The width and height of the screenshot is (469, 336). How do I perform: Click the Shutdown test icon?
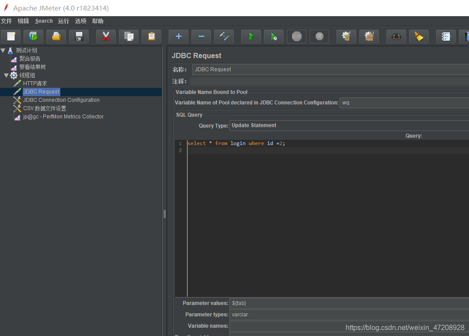coord(319,36)
